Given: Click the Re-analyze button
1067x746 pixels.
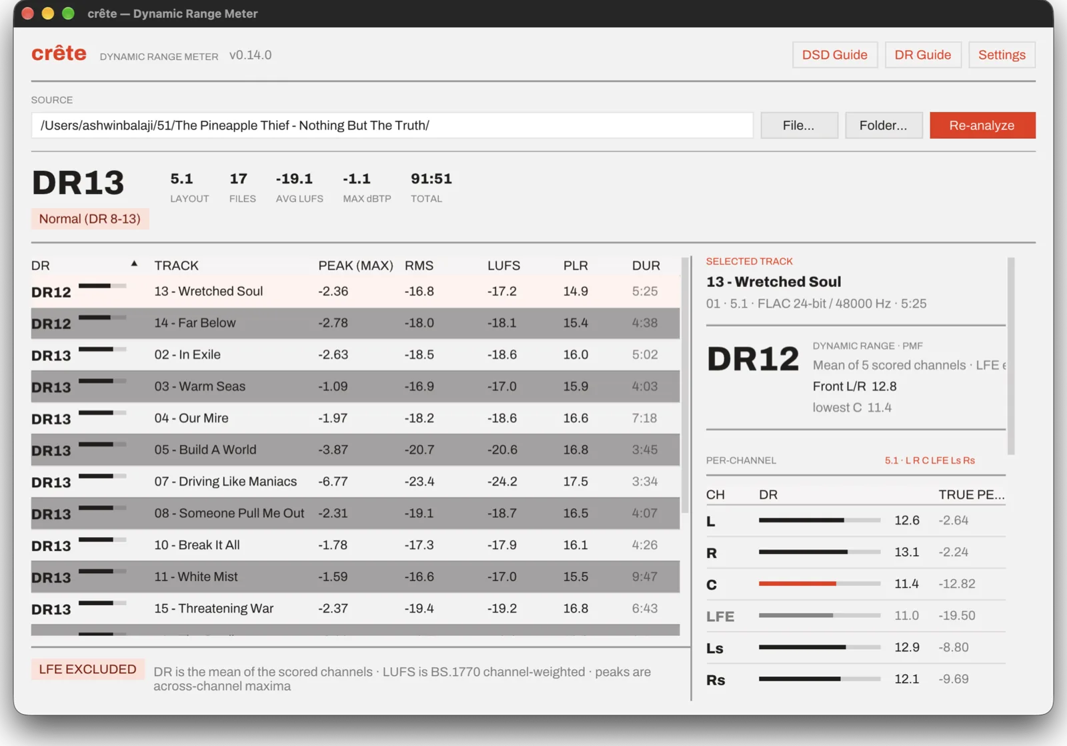Looking at the screenshot, I should pyautogui.click(x=982, y=125).
